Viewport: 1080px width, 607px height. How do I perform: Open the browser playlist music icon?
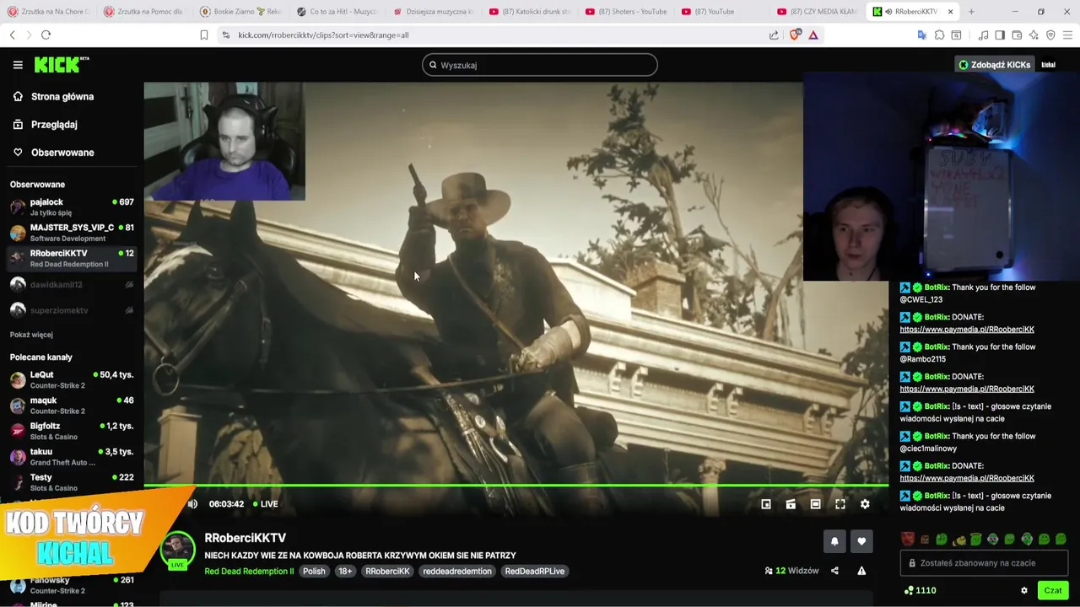[x=983, y=35]
